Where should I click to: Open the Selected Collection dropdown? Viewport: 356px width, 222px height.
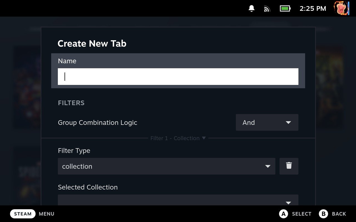coord(178,200)
